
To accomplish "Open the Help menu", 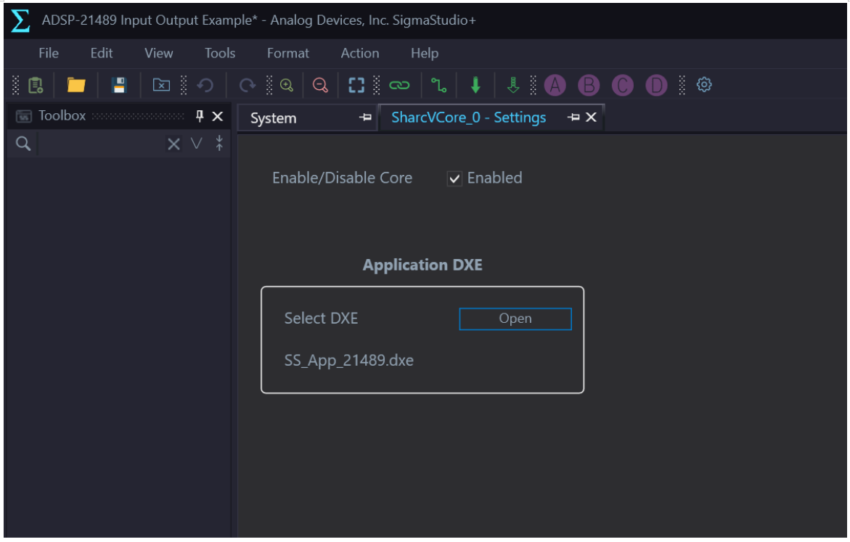I will (x=425, y=53).
